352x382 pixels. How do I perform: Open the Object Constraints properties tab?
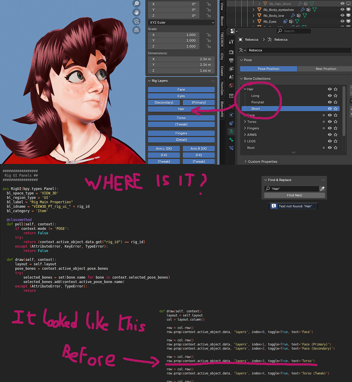[231, 123]
